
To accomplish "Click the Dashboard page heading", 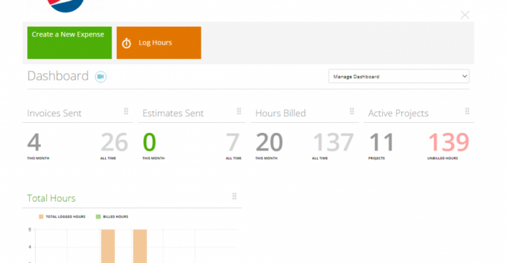I will 58,76.
